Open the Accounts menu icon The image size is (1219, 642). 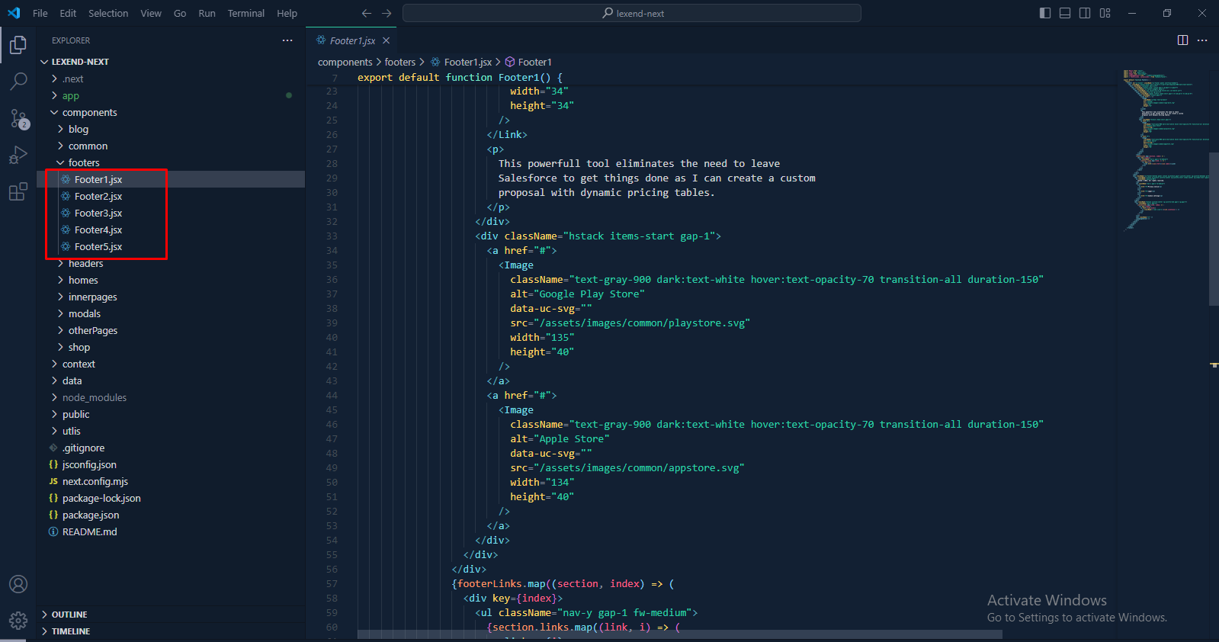[x=18, y=584]
